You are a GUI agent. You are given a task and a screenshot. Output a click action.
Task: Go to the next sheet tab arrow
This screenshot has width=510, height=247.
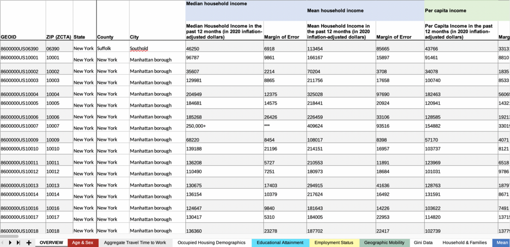(10, 242)
